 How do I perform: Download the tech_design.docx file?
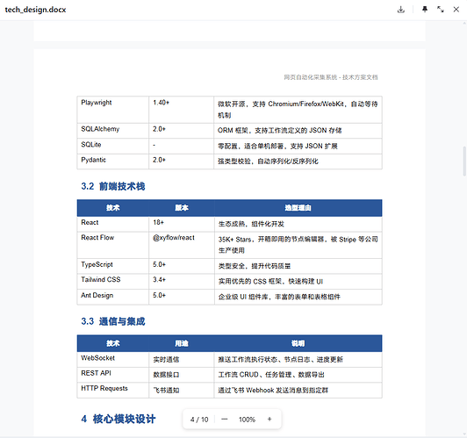point(401,10)
